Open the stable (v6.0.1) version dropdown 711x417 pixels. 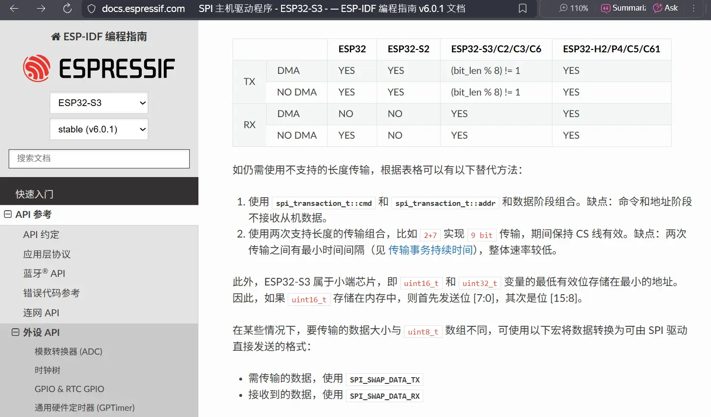99,129
